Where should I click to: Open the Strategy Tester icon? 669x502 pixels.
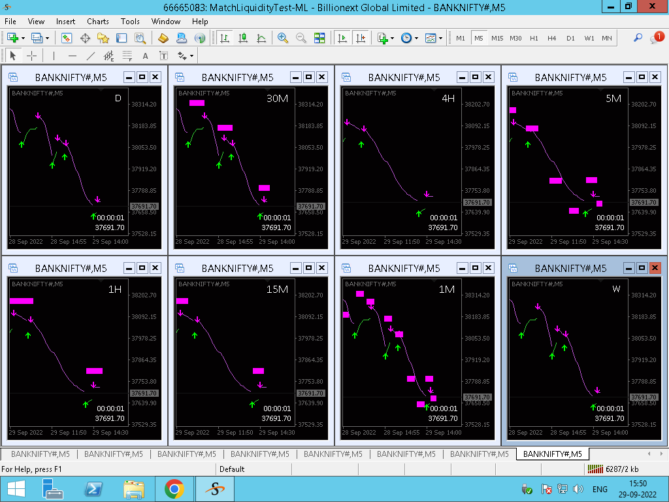coord(140,38)
